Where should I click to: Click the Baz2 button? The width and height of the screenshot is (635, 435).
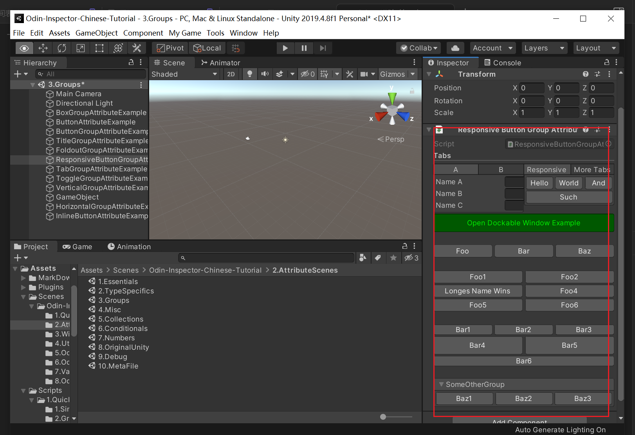[x=523, y=398]
